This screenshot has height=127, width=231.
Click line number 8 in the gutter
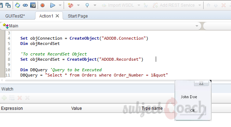pos(9,59)
